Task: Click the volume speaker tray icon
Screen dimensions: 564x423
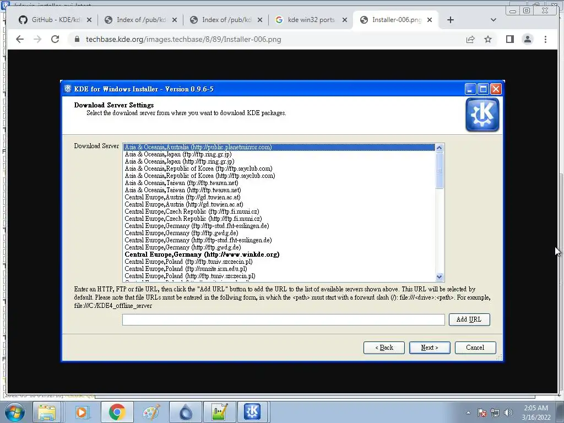Action: click(508, 413)
